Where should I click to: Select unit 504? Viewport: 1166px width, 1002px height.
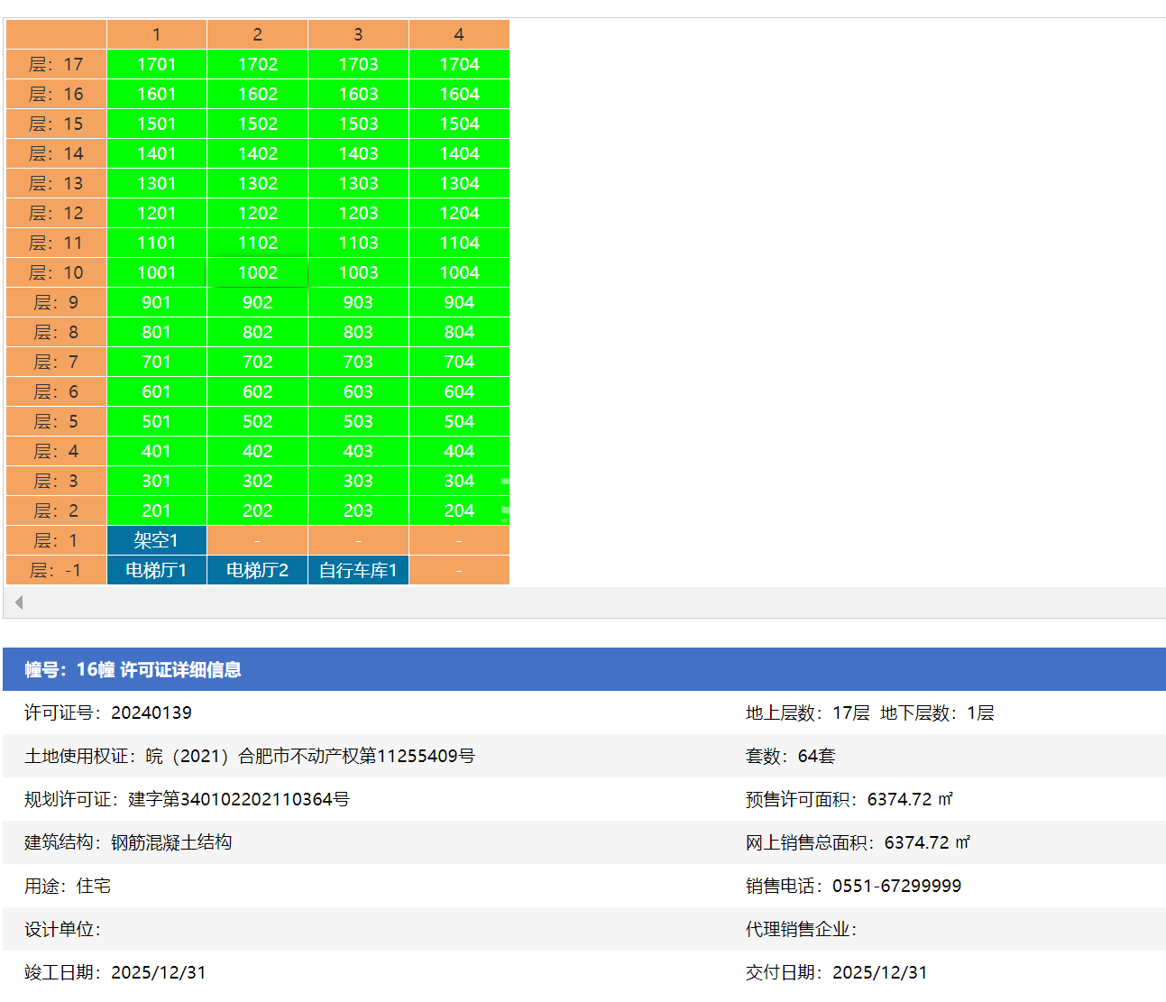coord(460,421)
